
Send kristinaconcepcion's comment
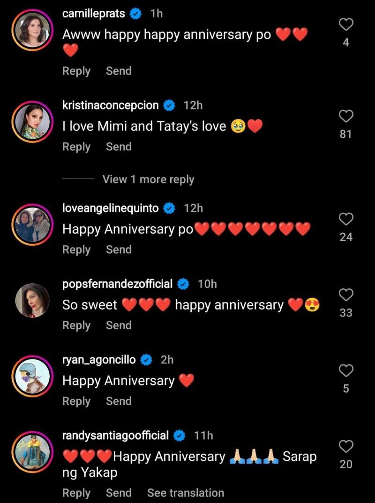[x=119, y=147]
